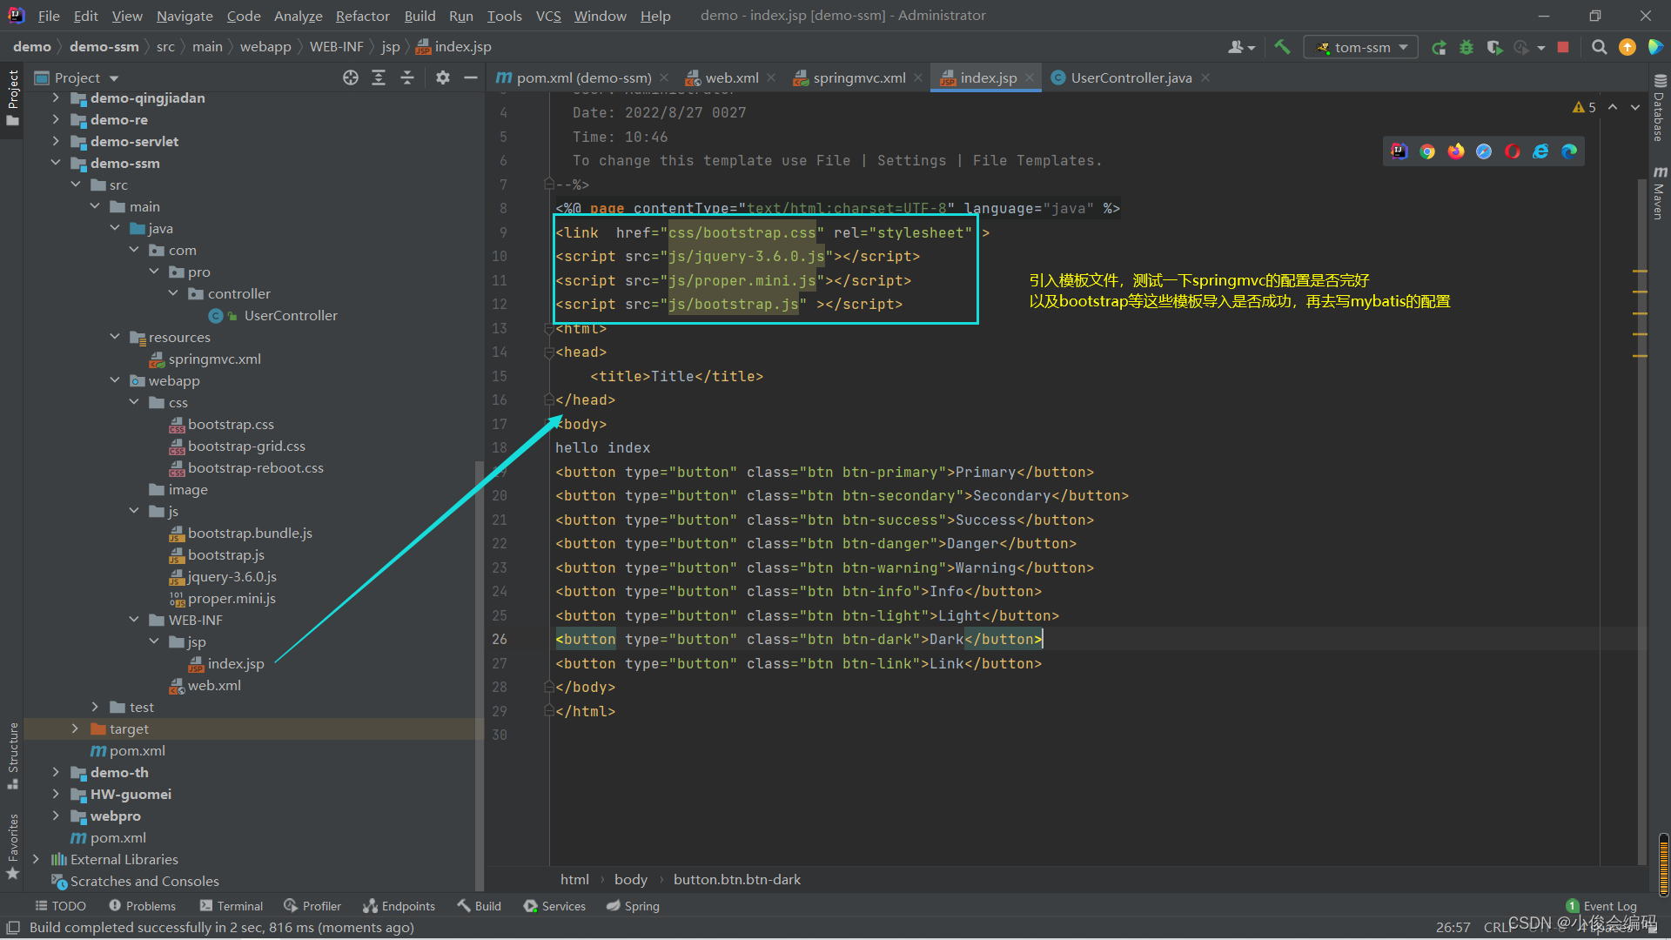Screen dimensions: 1671x940
Task: Open the Maven tool window
Action: [1659, 193]
